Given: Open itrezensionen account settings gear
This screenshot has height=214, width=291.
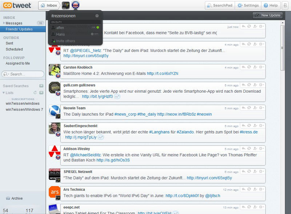Looking at the screenshot, I should click(x=97, y=16).
